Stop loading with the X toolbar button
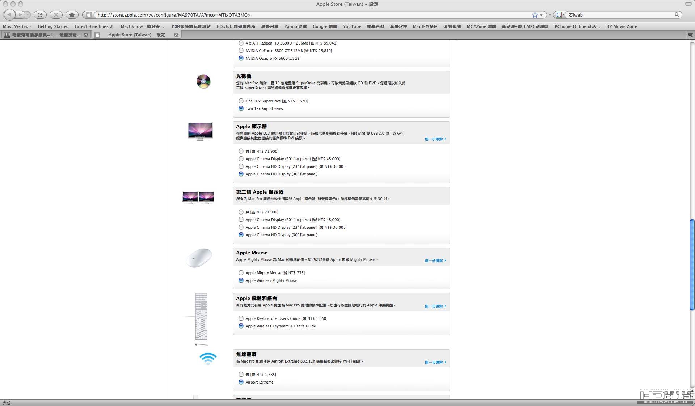 (x=56, y=15)
